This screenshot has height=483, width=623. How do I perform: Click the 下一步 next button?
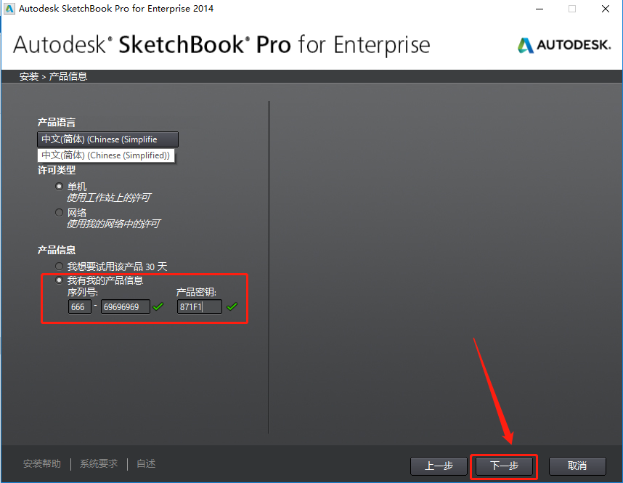click(504, 466)
